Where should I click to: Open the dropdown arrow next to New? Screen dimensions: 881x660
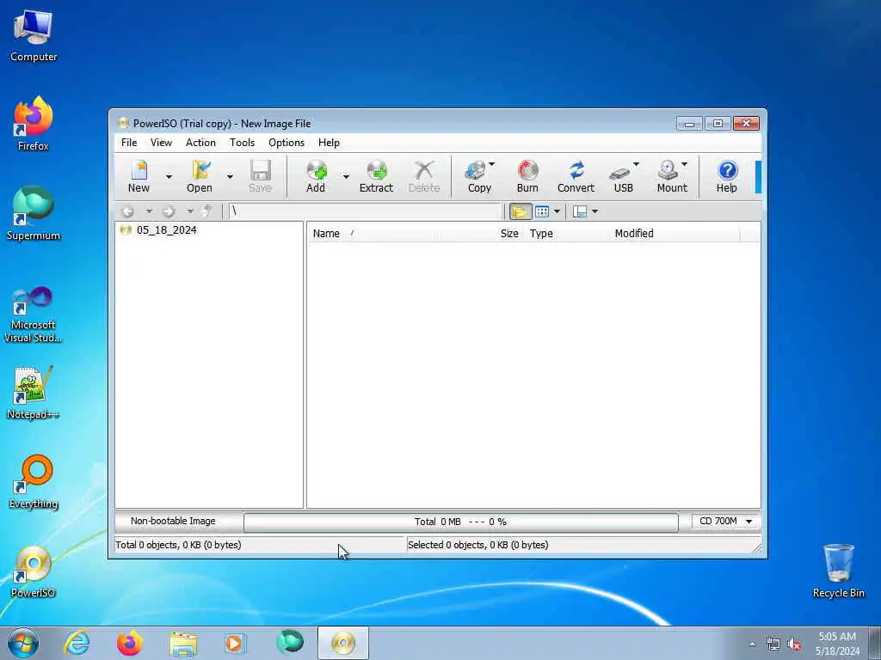point(169,177)
